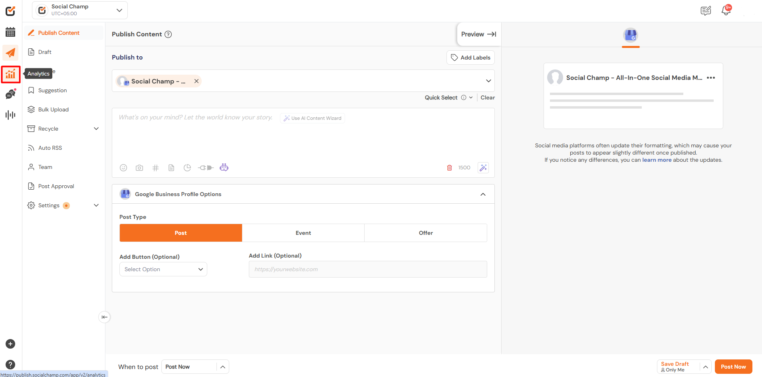
Task: Click the plus add button in left rail
Action: pyautogui.click(x=10, y=344)
